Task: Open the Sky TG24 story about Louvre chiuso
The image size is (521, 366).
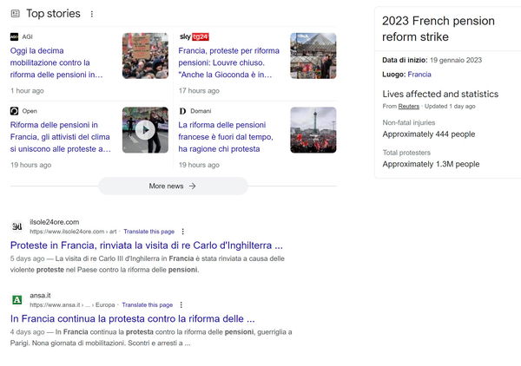Action: click(x=228, y=62)
